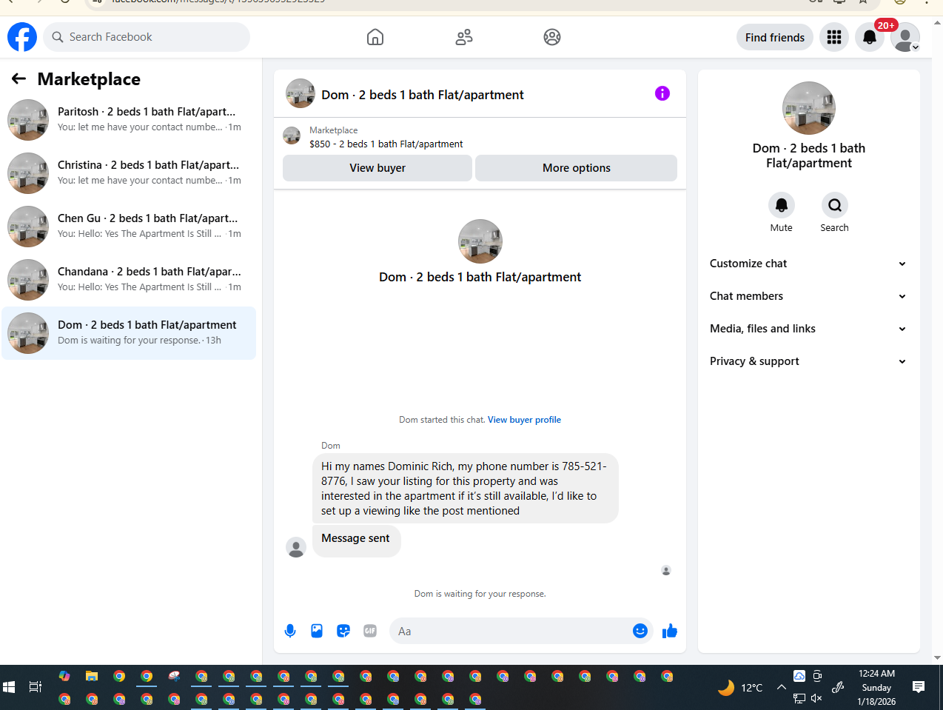Open the Facebook logo home link
Viewport: 943px width, 710px height.
pos(22,37)
